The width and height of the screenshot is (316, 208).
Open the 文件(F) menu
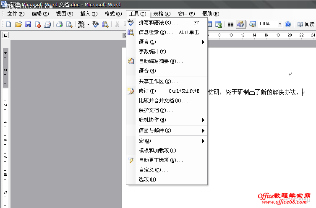(16, 14)
